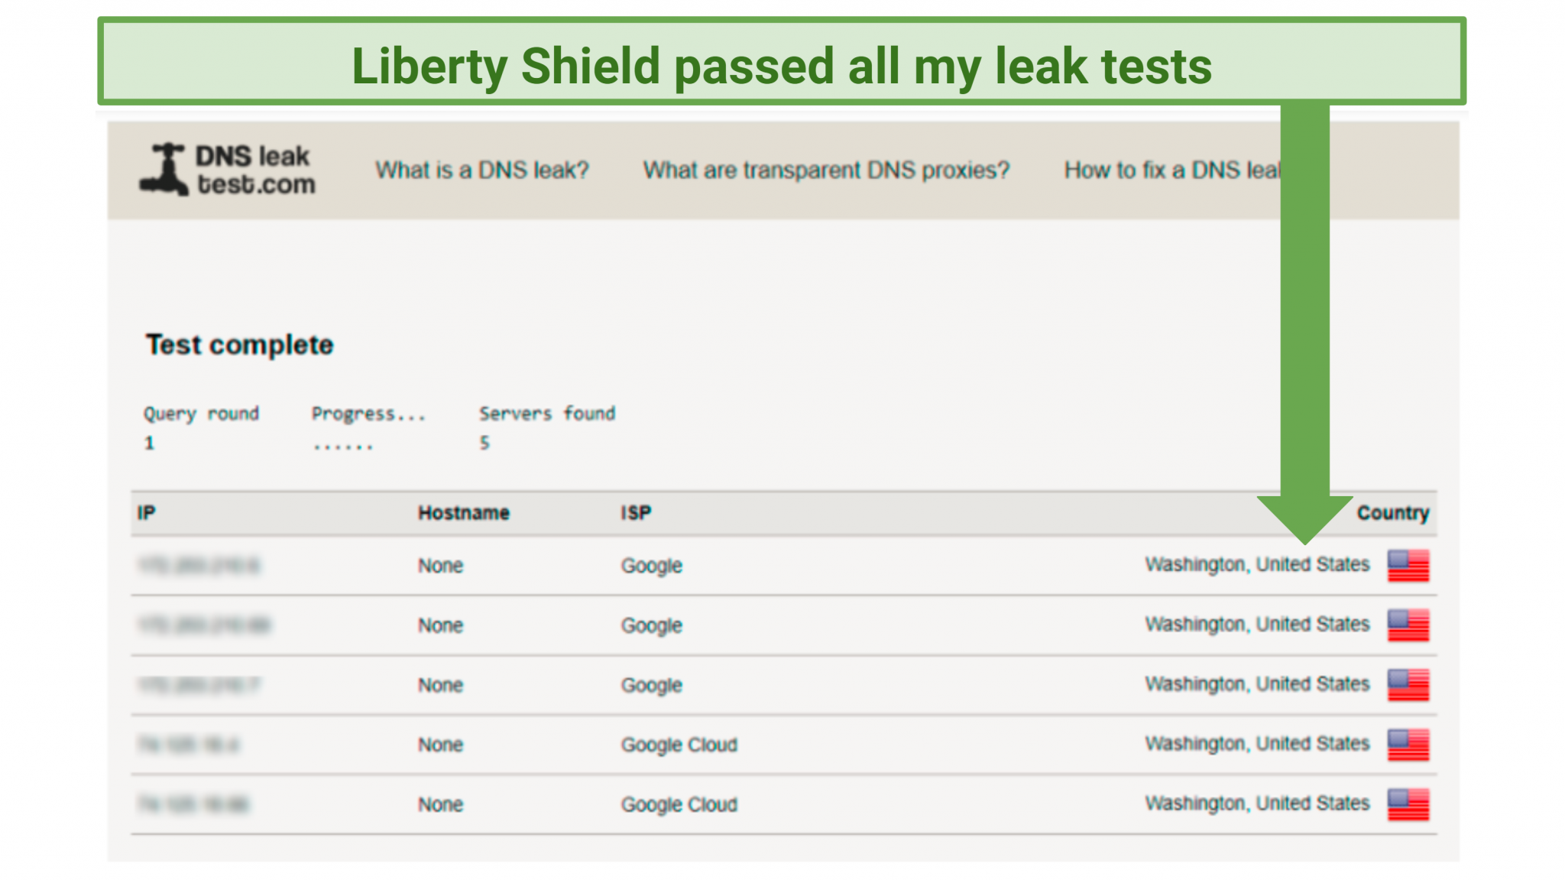Viewport: 1565px width, 880px height.
Task: Open 'How to fix a DNS leak' link
Action: pos(1175,170)
